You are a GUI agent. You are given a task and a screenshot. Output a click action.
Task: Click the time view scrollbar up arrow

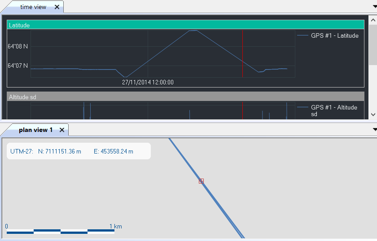click(x=373, y=20)
